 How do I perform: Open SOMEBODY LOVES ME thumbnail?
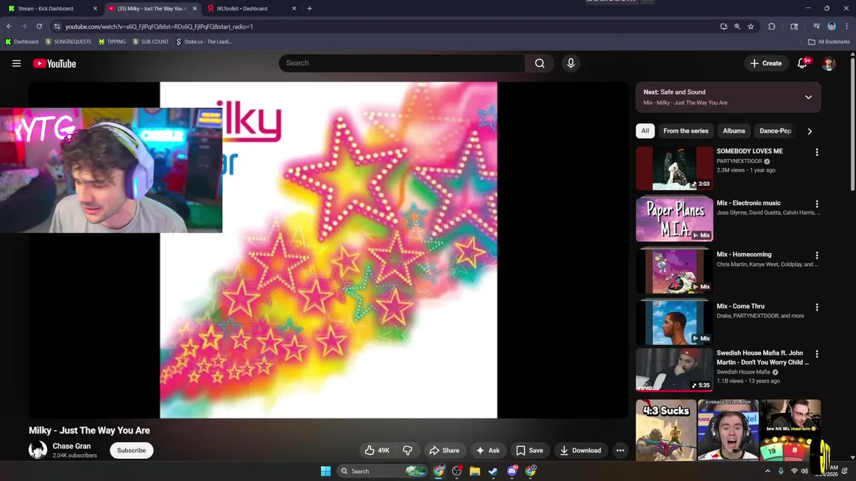[674, 168]
